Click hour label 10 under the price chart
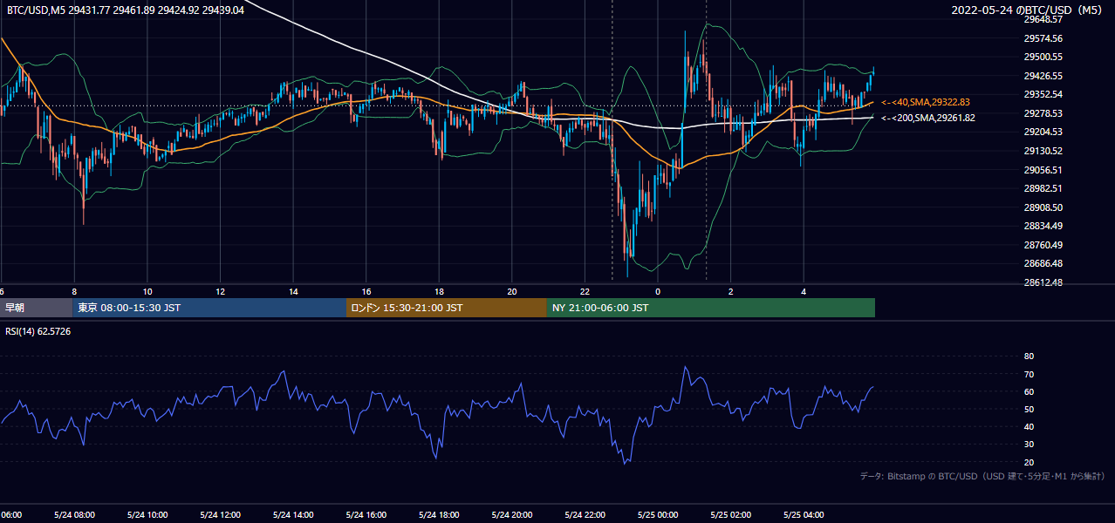This screenshot has height=523, width=1115. 147,291
